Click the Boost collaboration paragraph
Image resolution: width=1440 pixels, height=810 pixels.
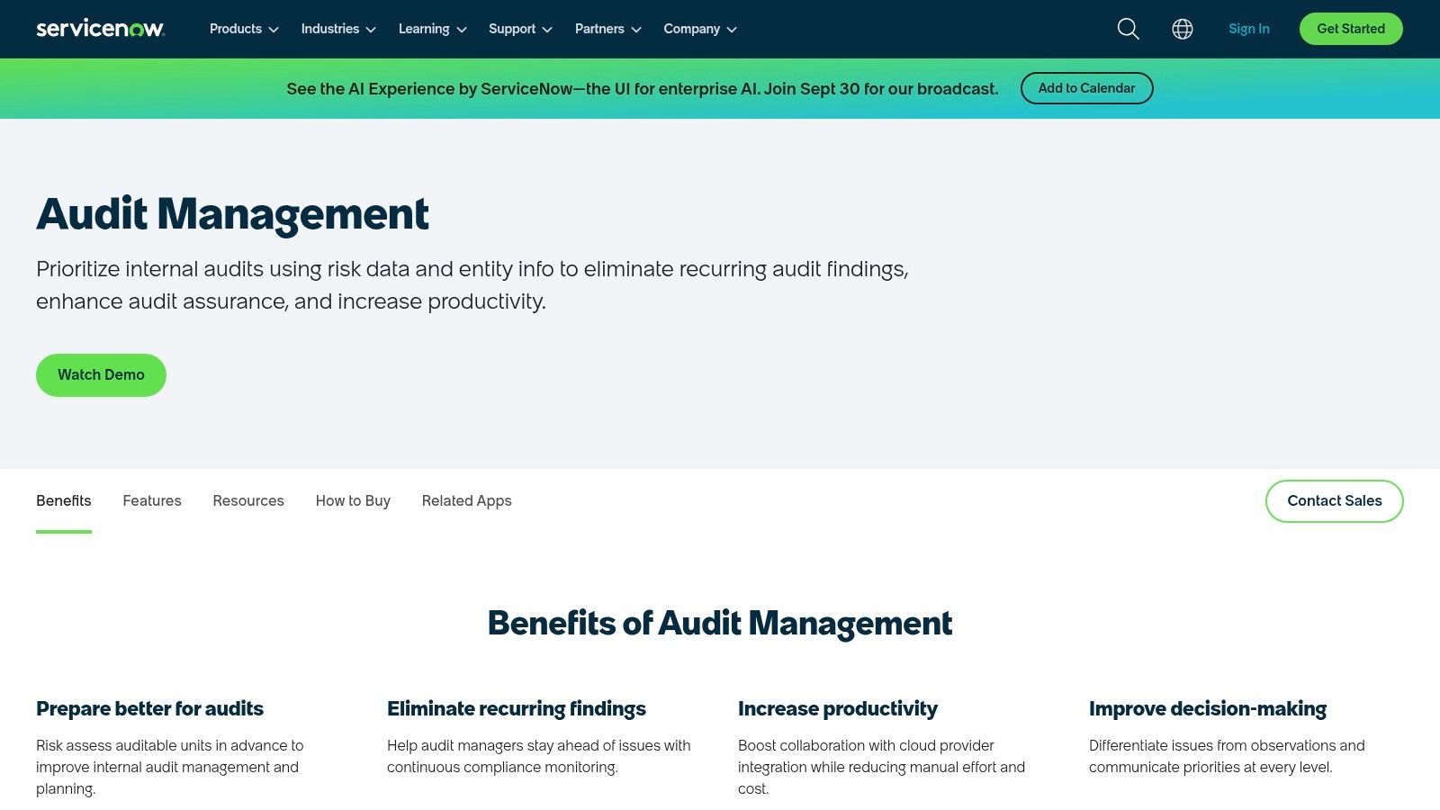[881, 767]
